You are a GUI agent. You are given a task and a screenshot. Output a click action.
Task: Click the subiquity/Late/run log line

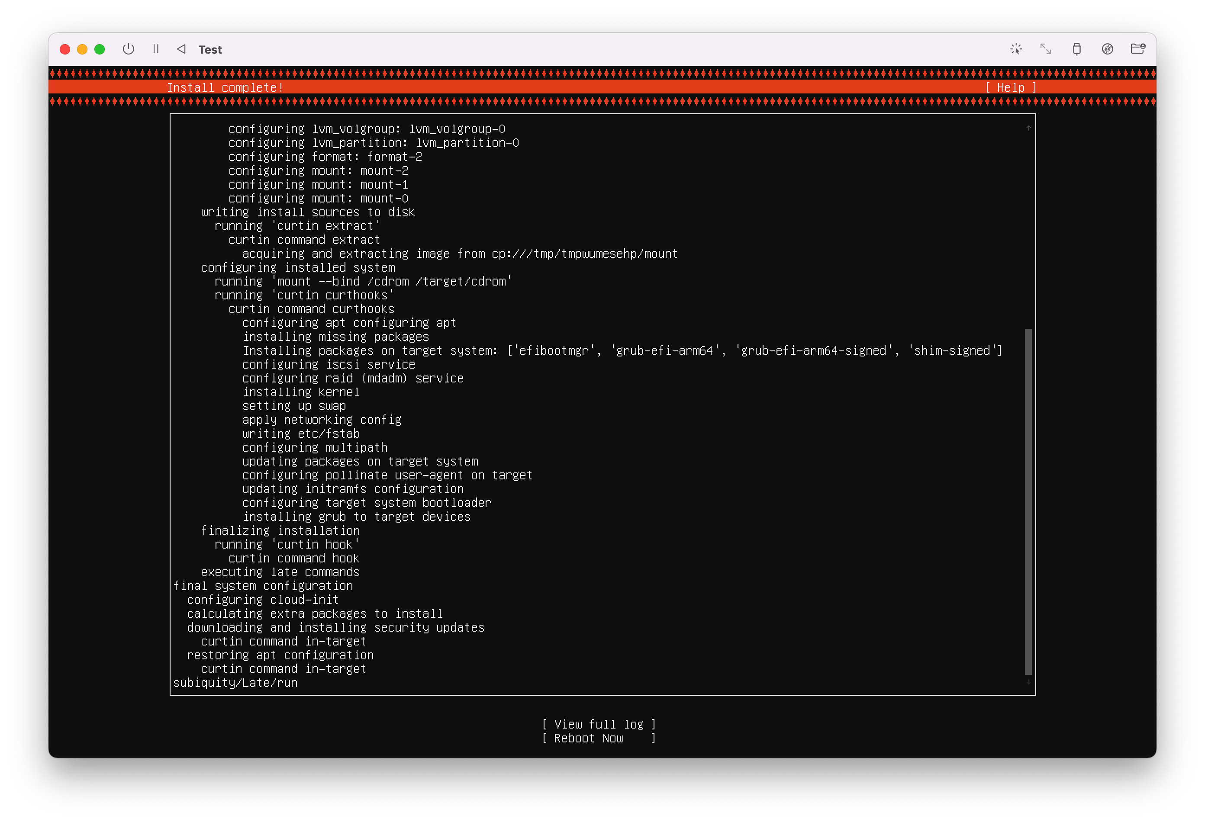(x=235, y=683)
